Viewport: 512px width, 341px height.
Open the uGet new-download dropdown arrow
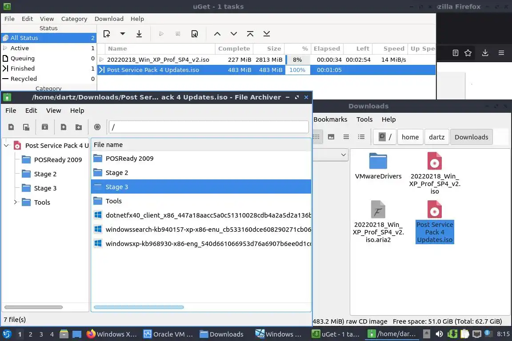click(x=123, y=34)
